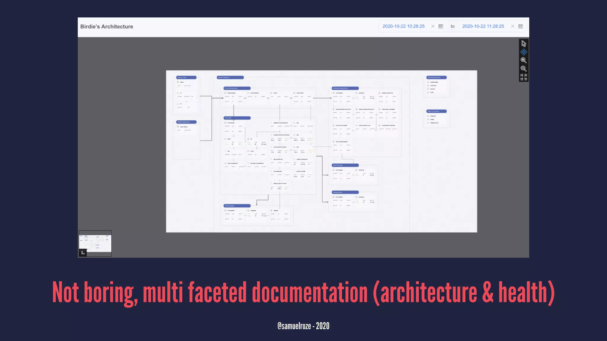Image resolution: width=607 pixels, height=341 pixels.
Task: Click the start date 2020-10-22 10:28:25 field
Action: tap(403, 26)
